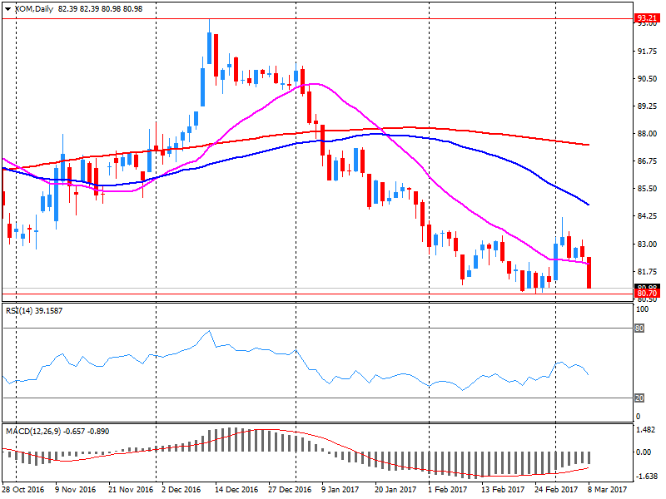The width and height of the screenshot is (666, 499).
Task: Click the 8 Mar 2017 date label
Action: pyautogui.click(x=608, y=489)
